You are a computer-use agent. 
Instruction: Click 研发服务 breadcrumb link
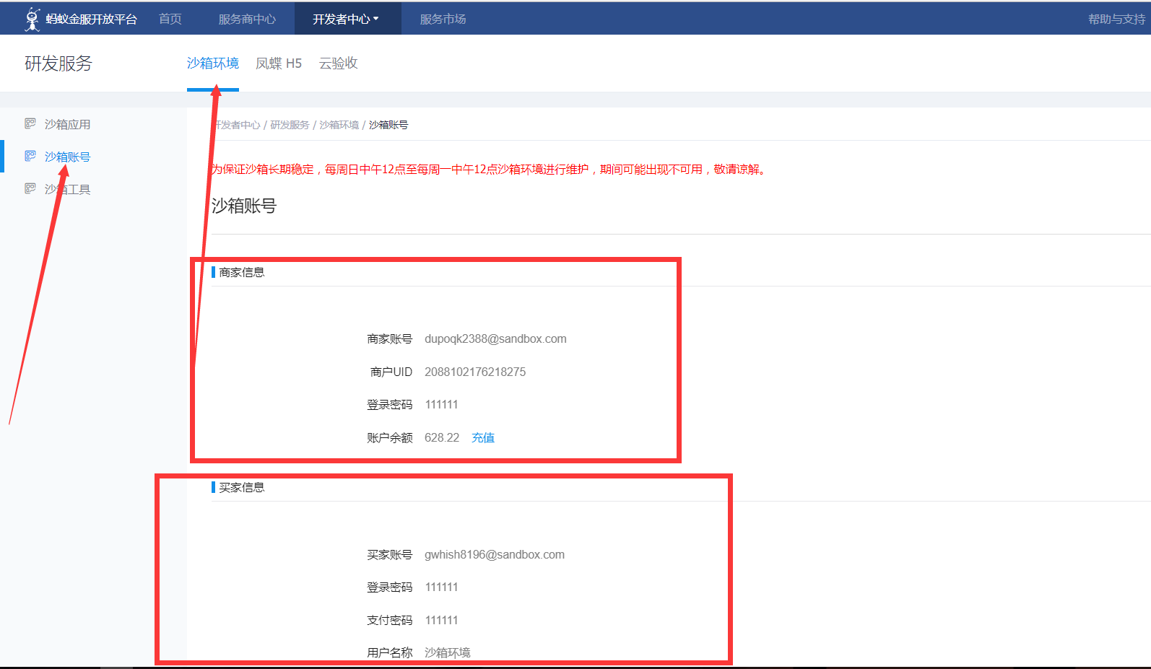[x=290, y=125]
